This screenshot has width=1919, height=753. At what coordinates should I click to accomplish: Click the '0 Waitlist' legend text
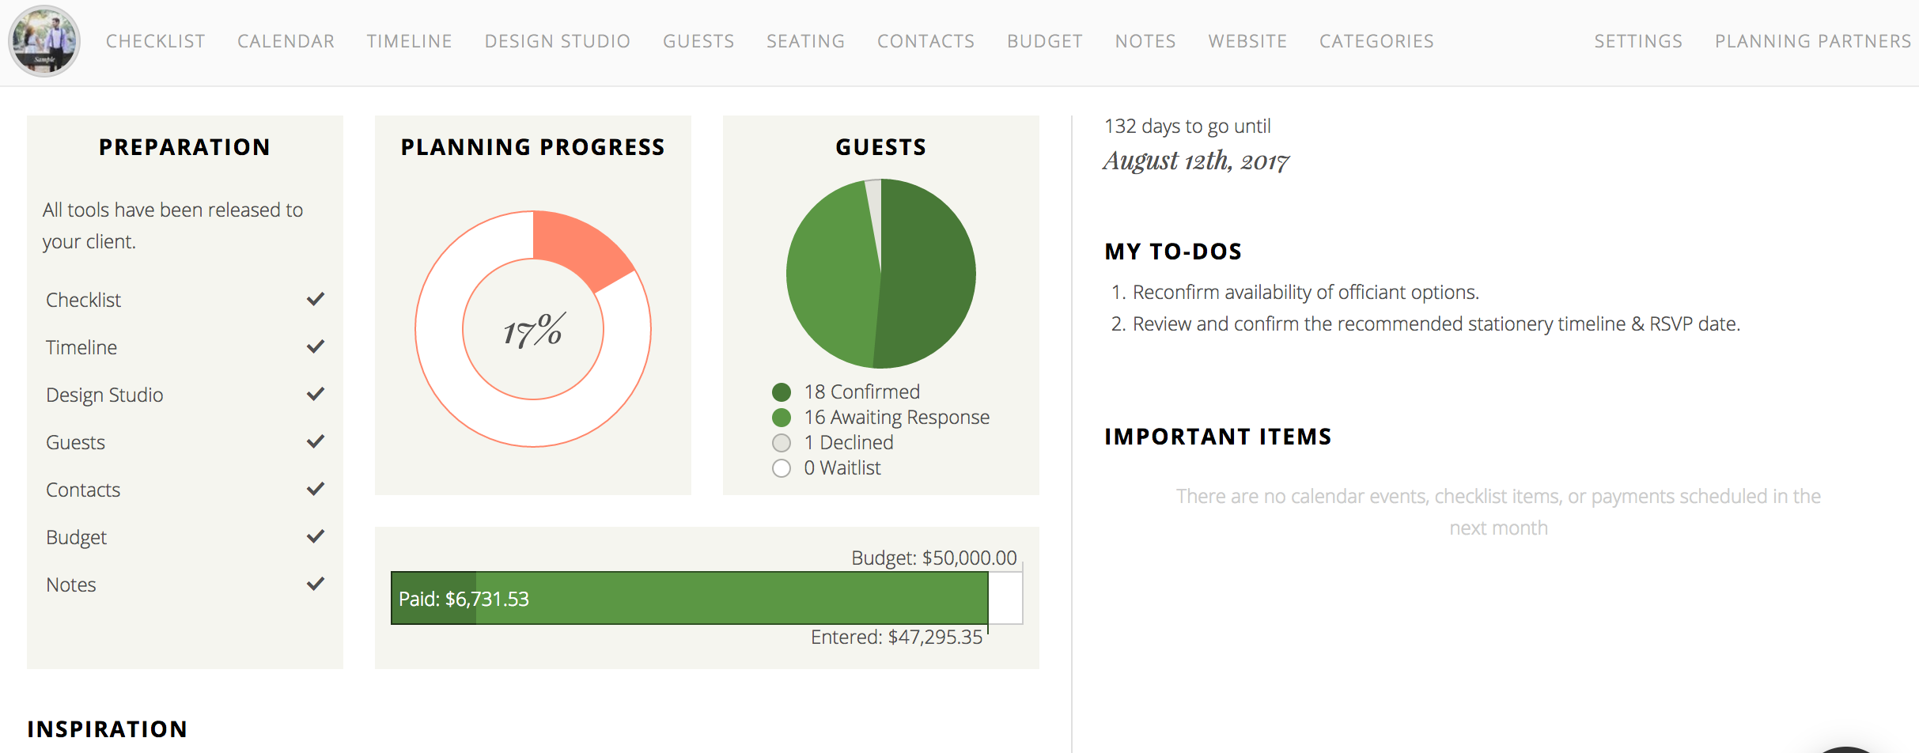(842, 468)
